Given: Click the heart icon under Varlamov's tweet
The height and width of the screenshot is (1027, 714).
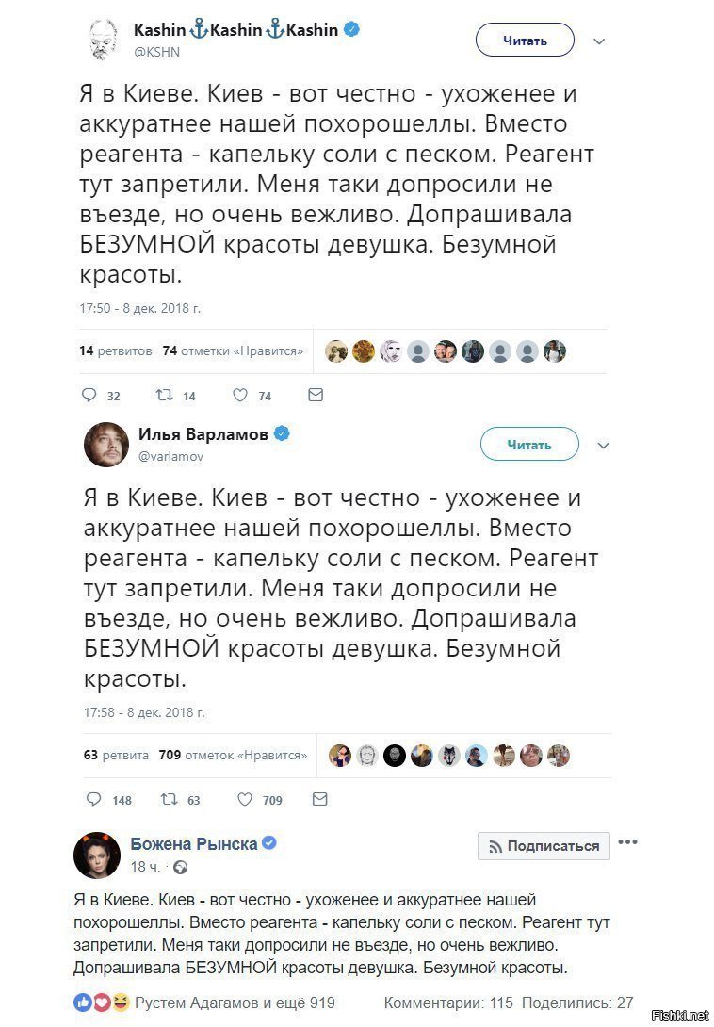Looking at the screenshot, I should click(x=246, y=798).
